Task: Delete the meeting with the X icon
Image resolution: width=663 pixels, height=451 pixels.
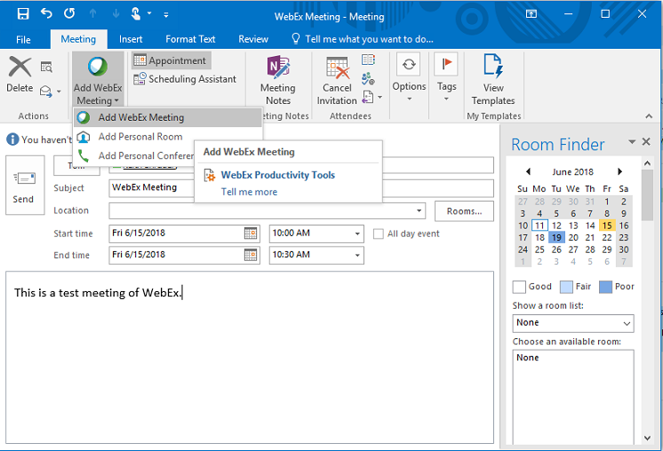Action: point(20,68)
